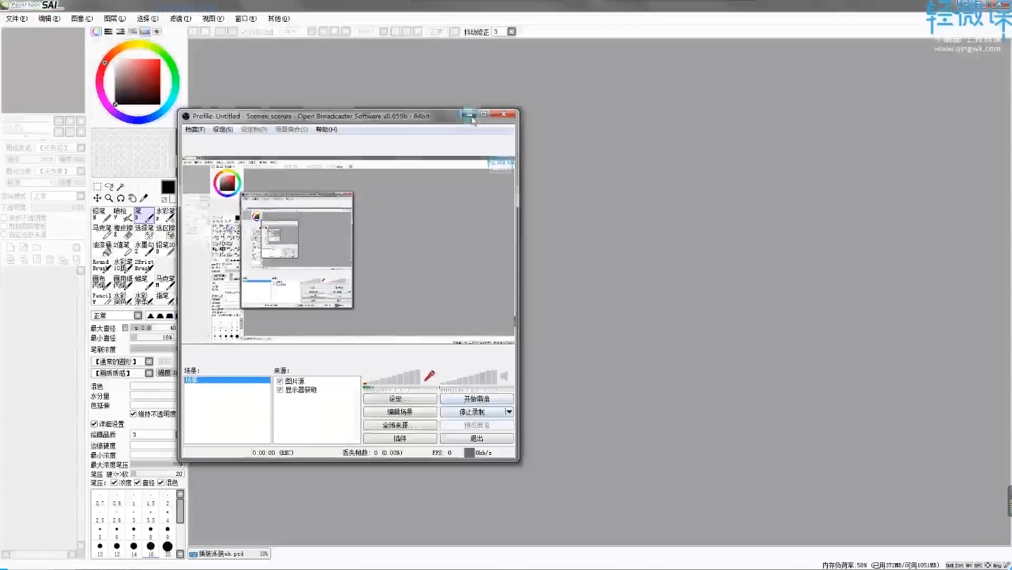
Task: Click inside the color picker square
Action: coord(138,81)
